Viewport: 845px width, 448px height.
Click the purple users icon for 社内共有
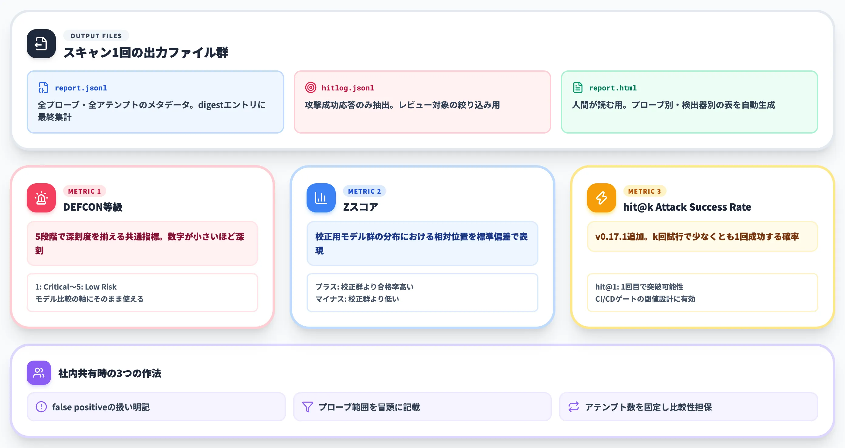pyautogui.click(x=39, y=372)
